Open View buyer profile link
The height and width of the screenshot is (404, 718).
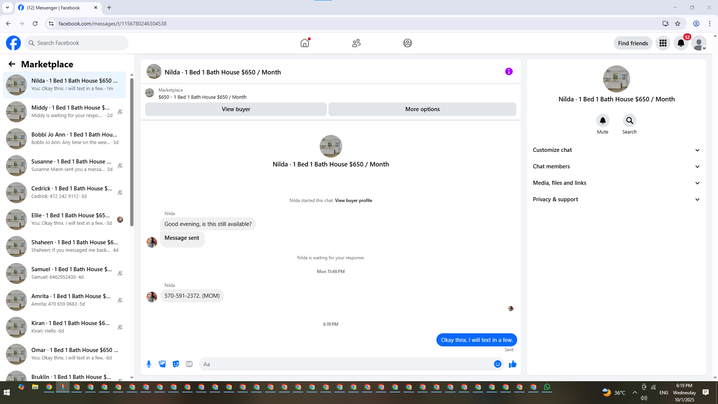[x=353, y=201]
